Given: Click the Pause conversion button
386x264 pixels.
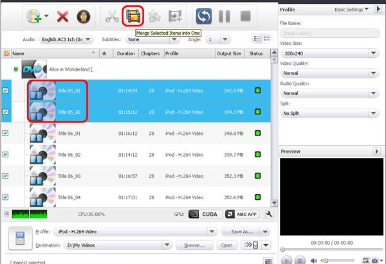Looking at the screenshot, I should 225,17.
